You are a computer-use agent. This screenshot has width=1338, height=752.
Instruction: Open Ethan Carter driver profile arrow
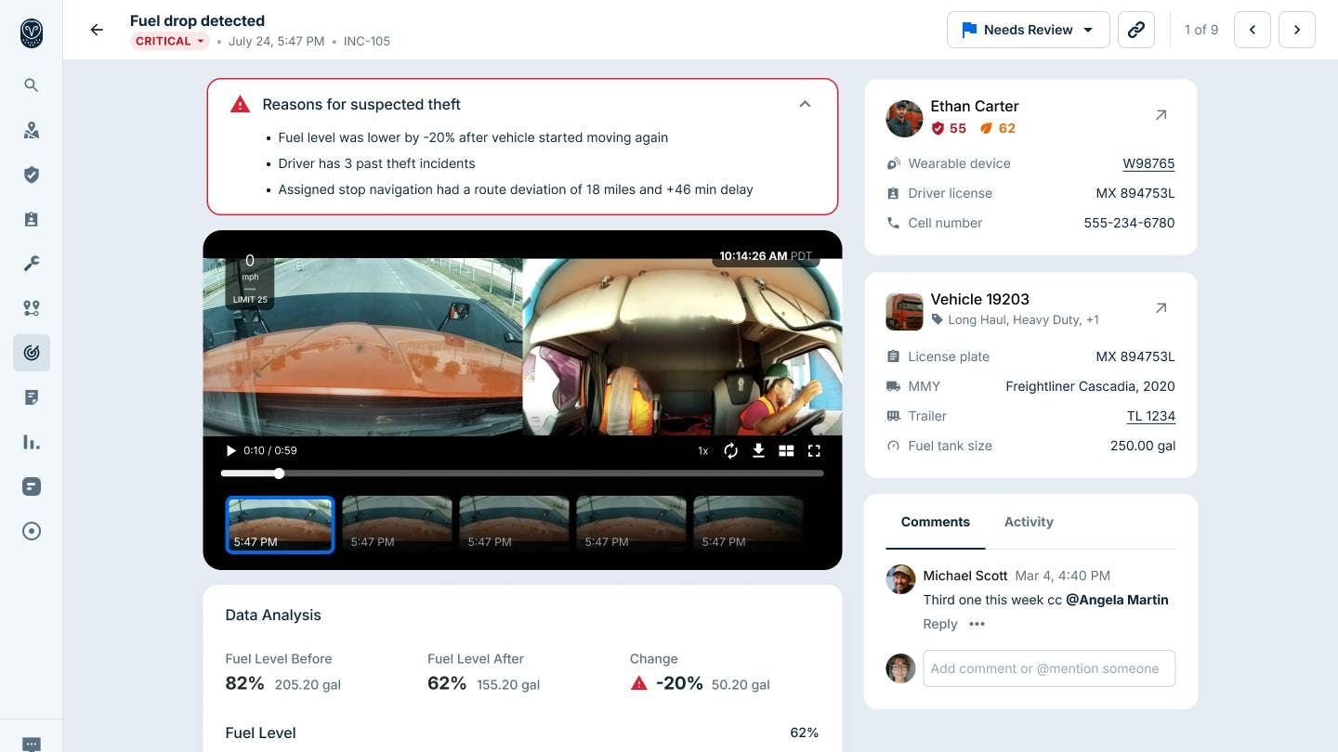[1161, 115]
